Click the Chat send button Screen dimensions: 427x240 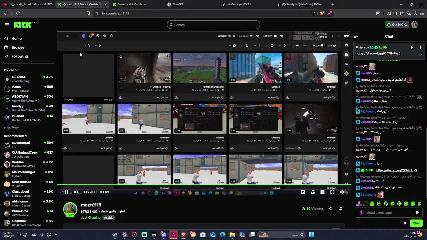click(x=416, y=223)
